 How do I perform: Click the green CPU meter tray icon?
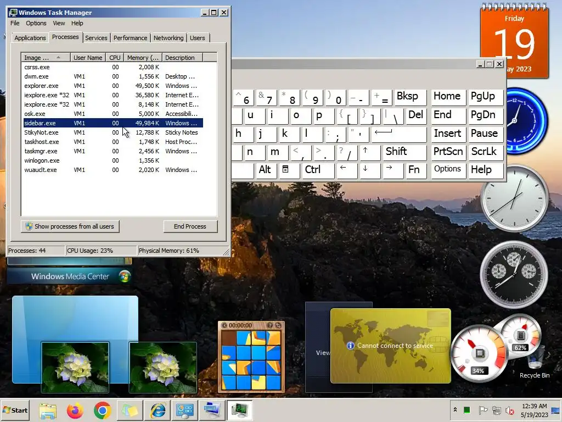(x=467, y=410)
